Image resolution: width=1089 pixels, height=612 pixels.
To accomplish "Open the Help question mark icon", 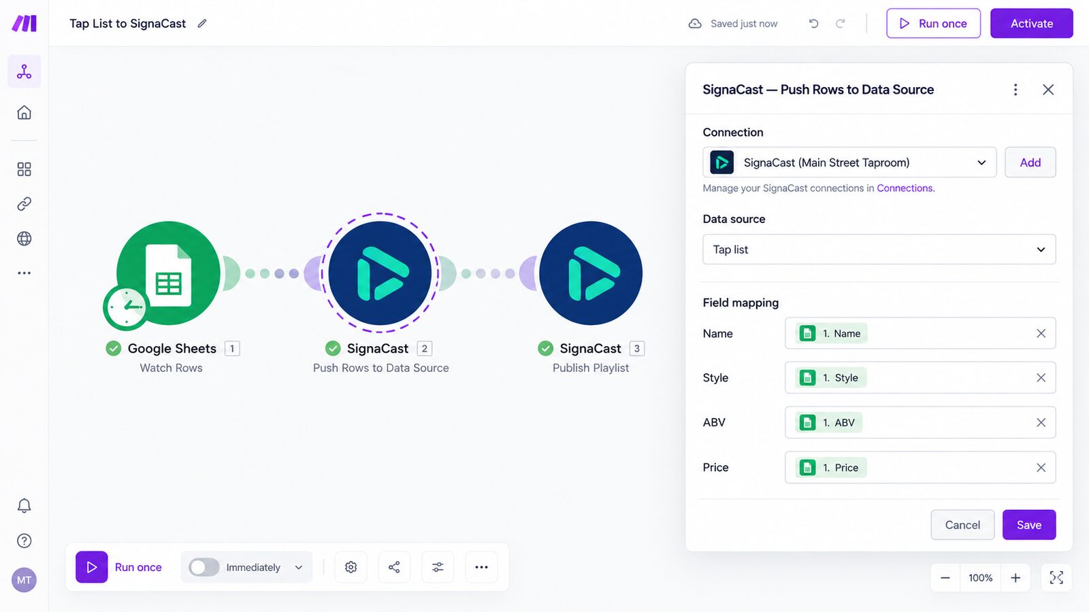I will 25,541.
